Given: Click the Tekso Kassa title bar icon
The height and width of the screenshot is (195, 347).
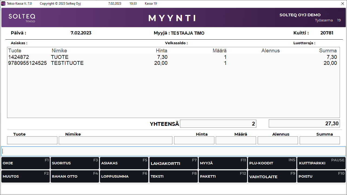Looking at the screenshot, I should (3, 4).
